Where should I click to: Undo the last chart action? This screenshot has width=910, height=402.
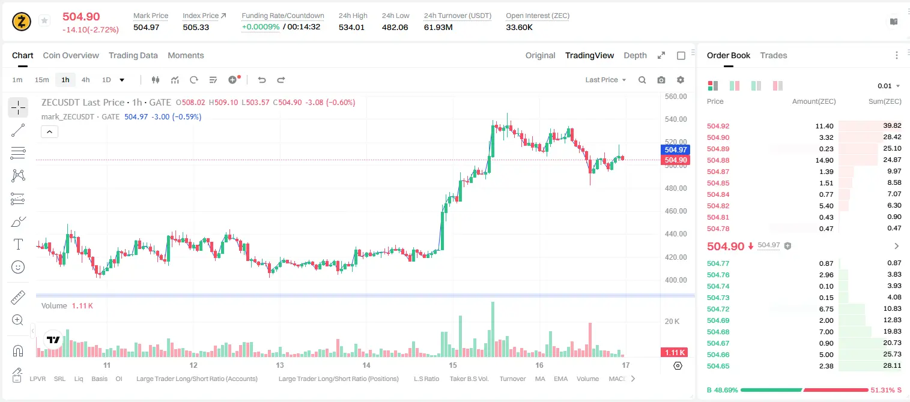(x=261, y=80)
